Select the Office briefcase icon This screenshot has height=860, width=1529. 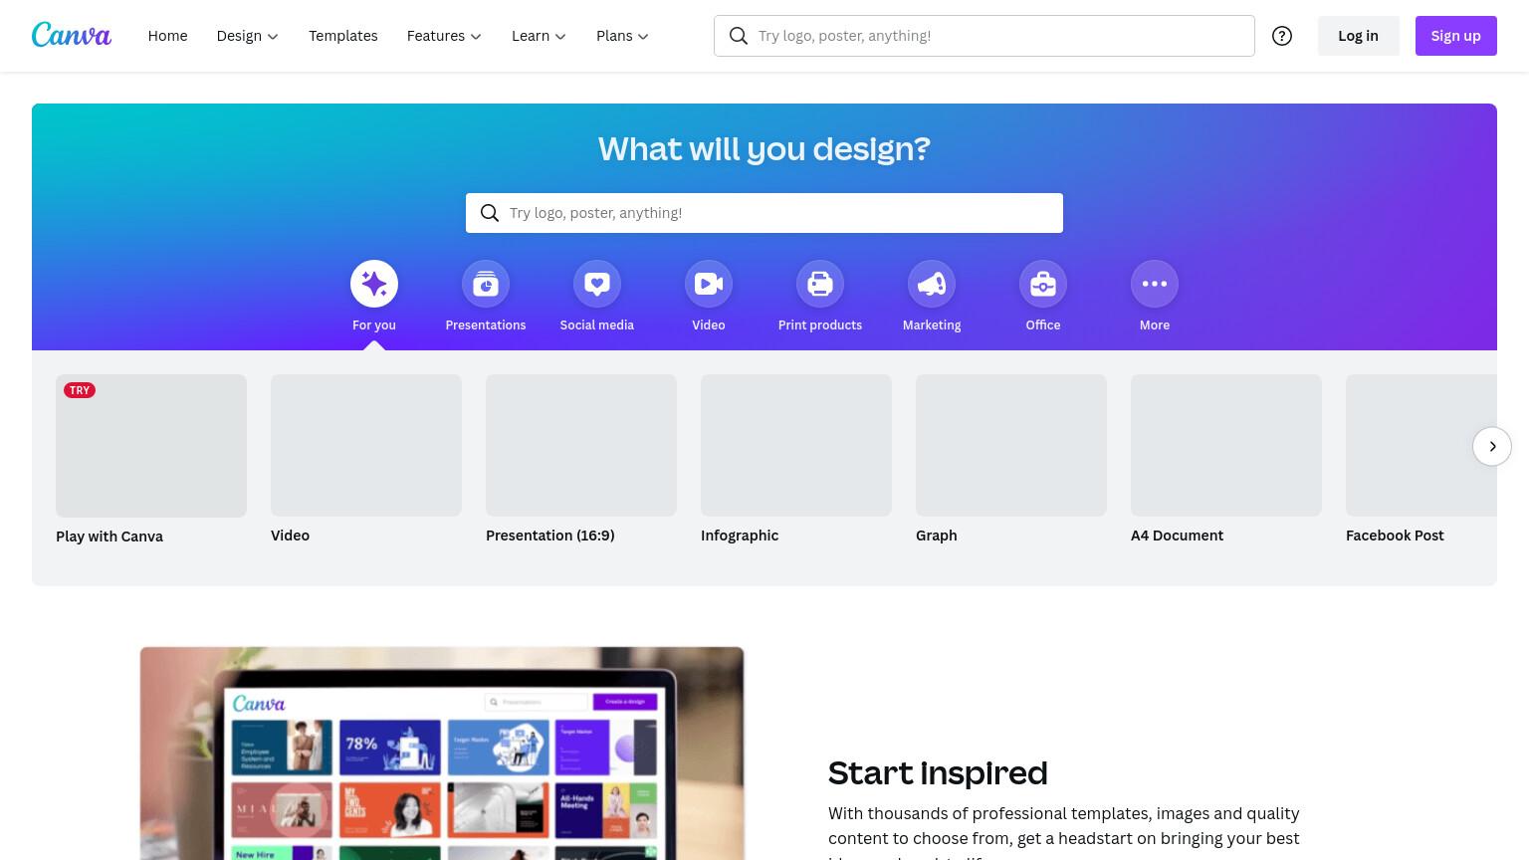[x=1043, y=284]
